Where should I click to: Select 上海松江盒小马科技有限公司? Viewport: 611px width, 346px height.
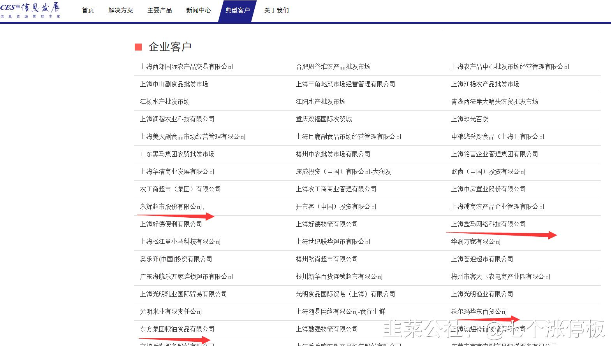coord(180,242)
